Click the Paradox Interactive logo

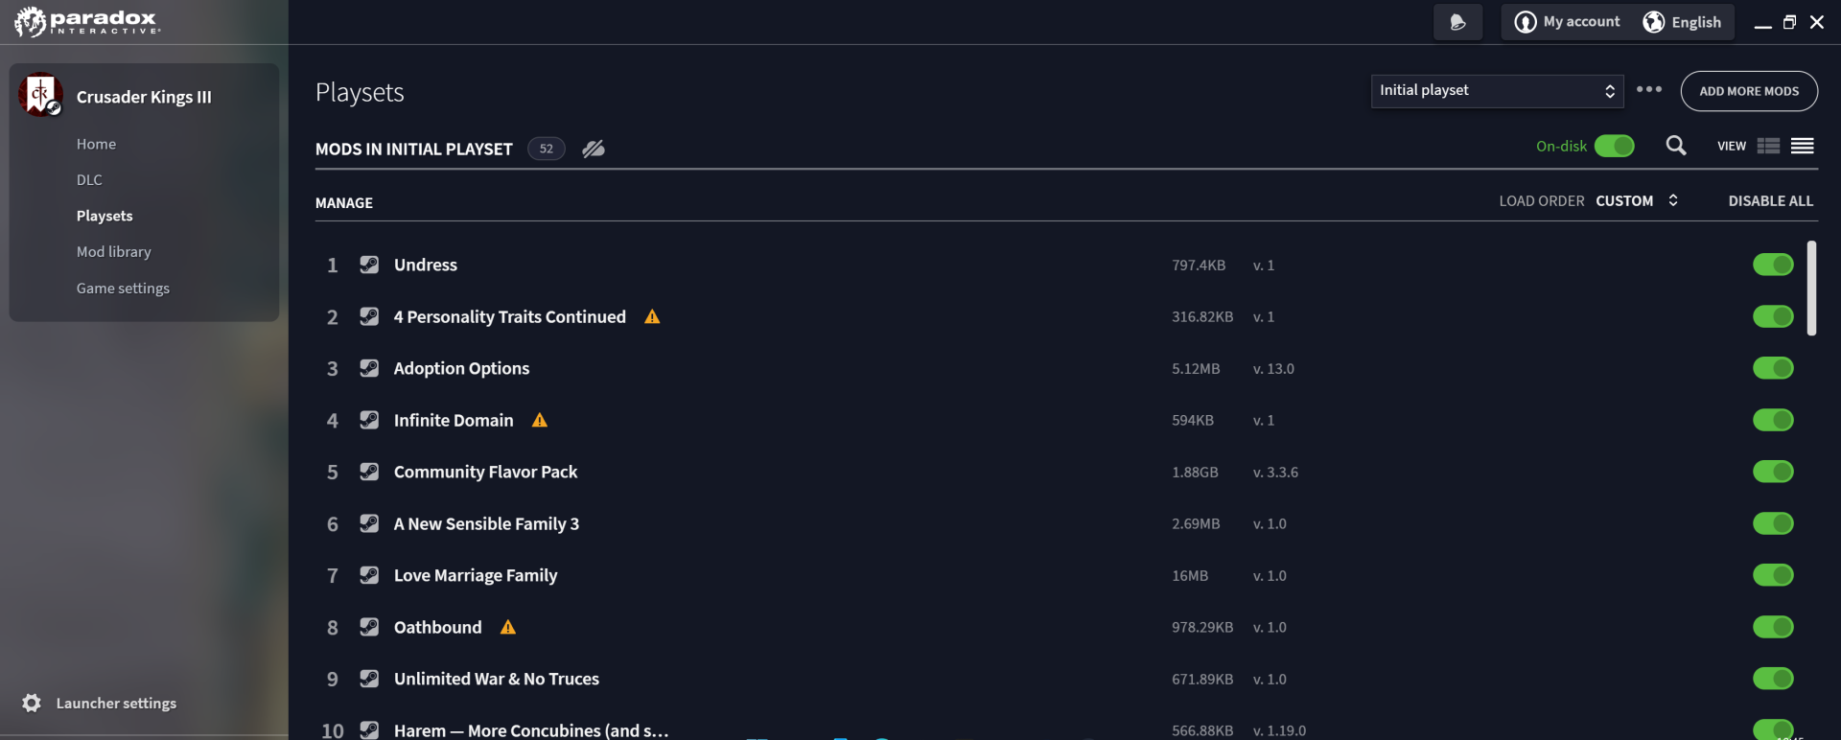pyautogui.click(x=87, y=21)
